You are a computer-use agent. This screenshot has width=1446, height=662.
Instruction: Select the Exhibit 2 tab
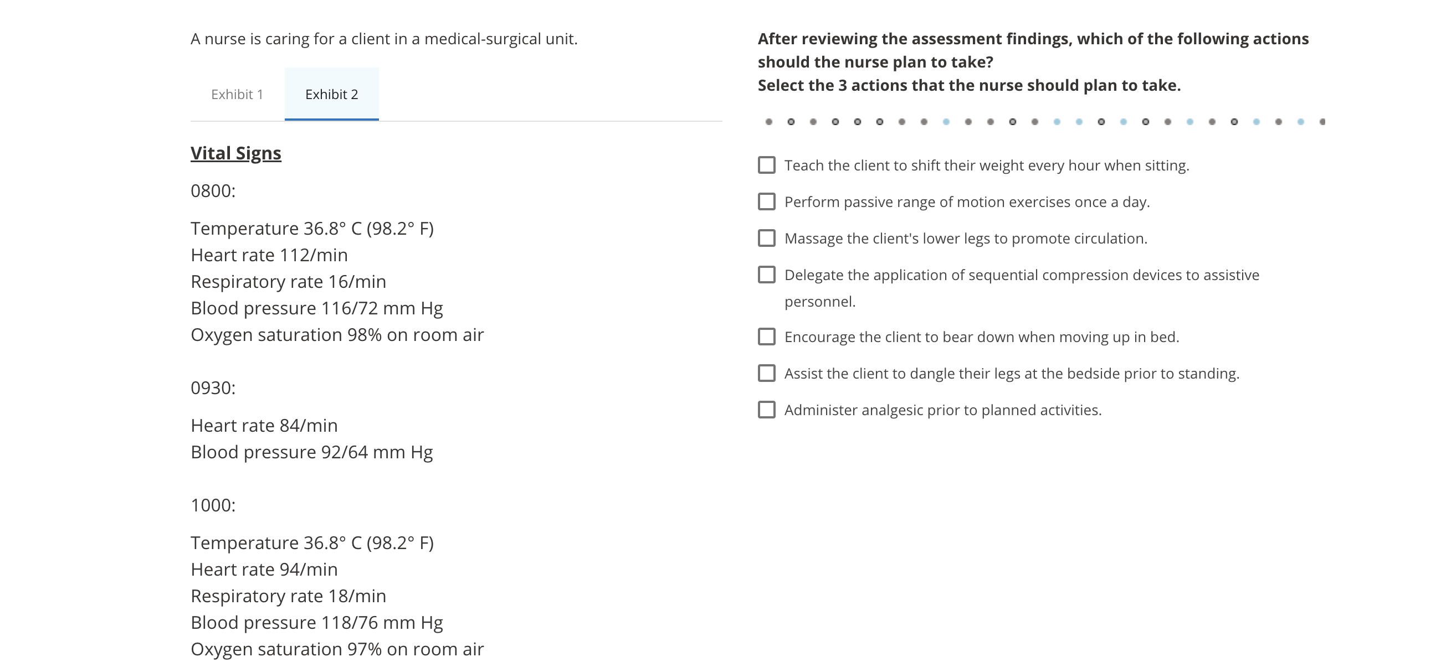click(x=332, y=94)
